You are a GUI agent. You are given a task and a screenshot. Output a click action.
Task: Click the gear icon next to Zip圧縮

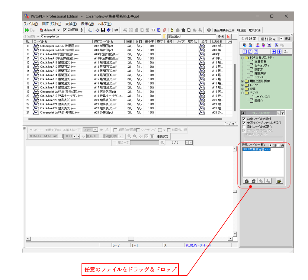coord(81,30)
